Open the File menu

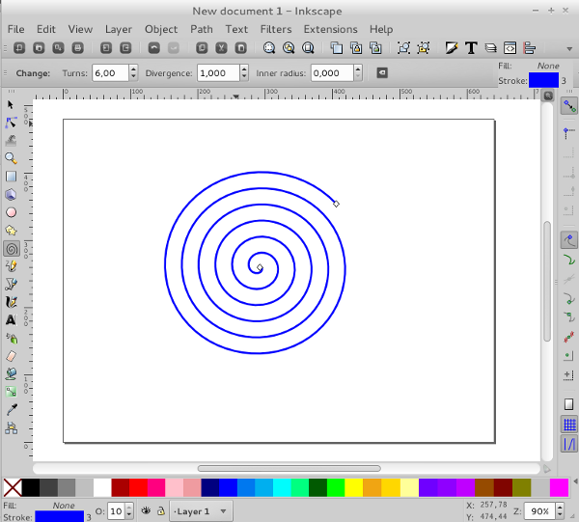pyautogui.click(x=15, y=29)
